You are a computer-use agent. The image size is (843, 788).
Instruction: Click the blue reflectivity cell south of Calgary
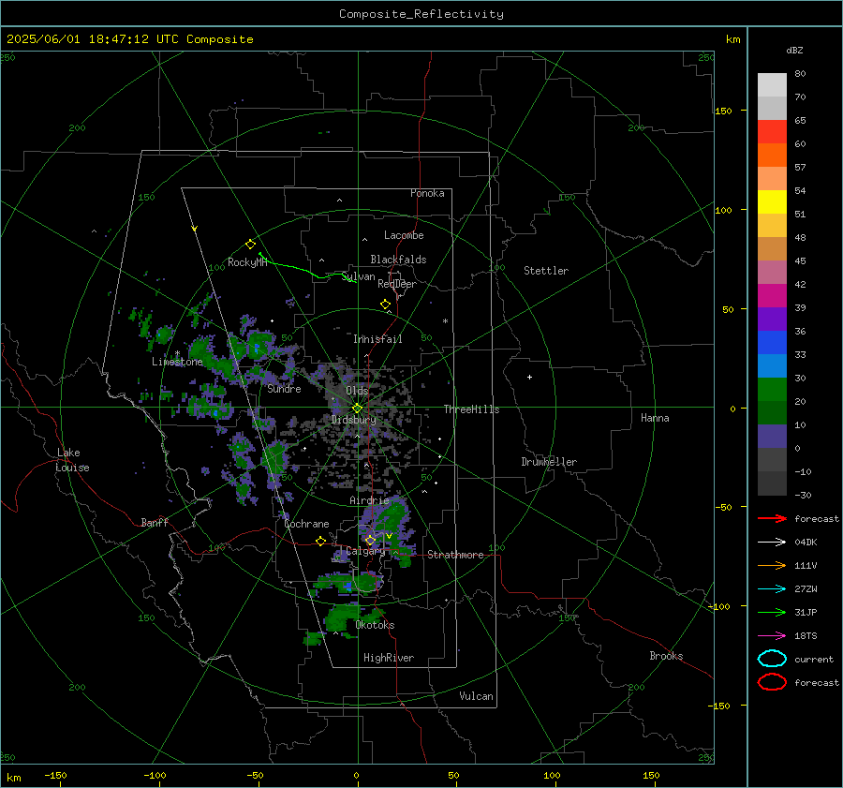tap(348, 586)
